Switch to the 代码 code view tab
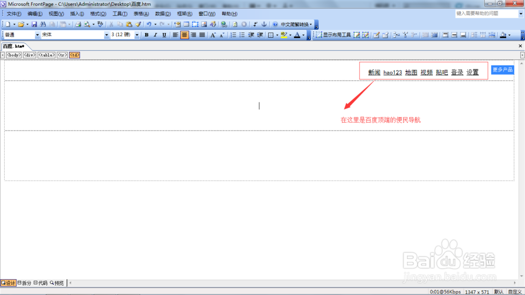Image resolution: width=525 pixels, height=295 pixels. [40, 283]
